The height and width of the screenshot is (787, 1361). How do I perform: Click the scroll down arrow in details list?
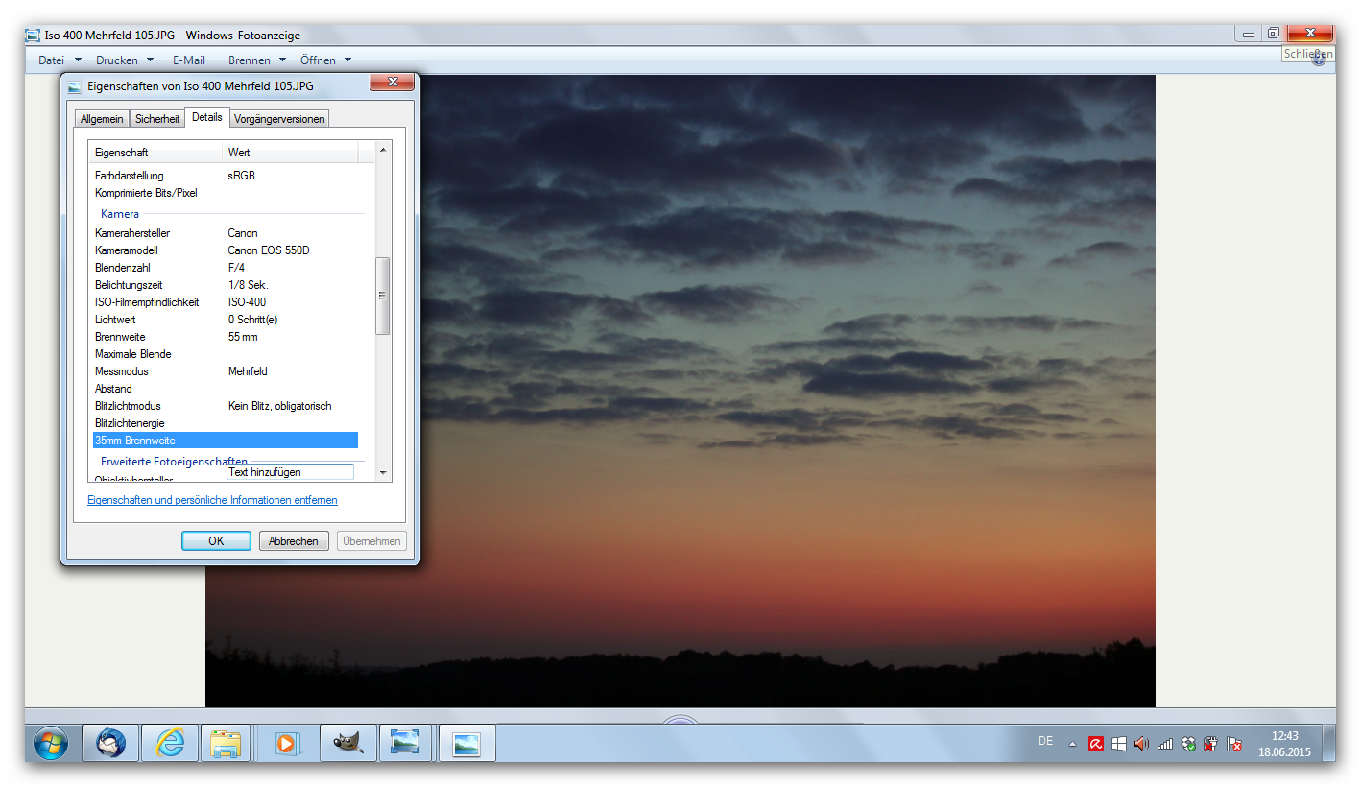point(383,473)
